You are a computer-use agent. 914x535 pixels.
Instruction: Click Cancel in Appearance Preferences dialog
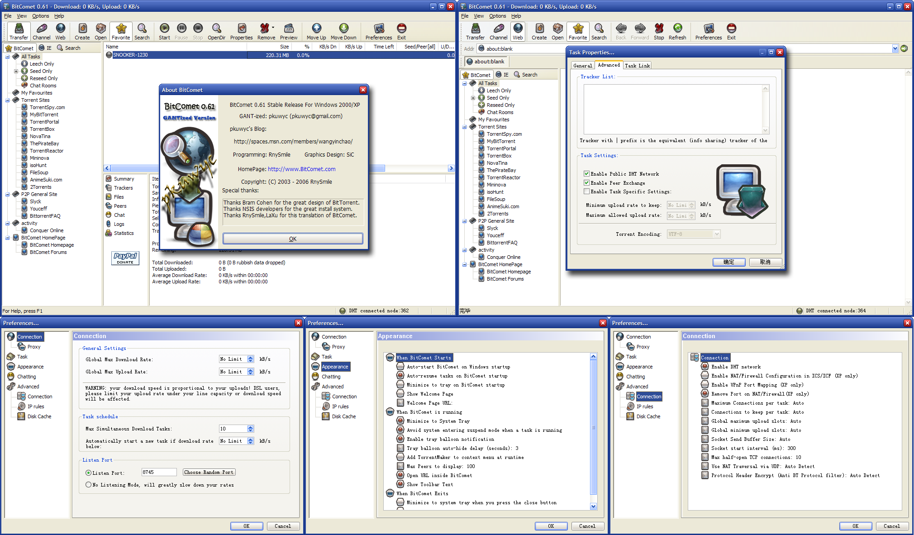(587, 526)
